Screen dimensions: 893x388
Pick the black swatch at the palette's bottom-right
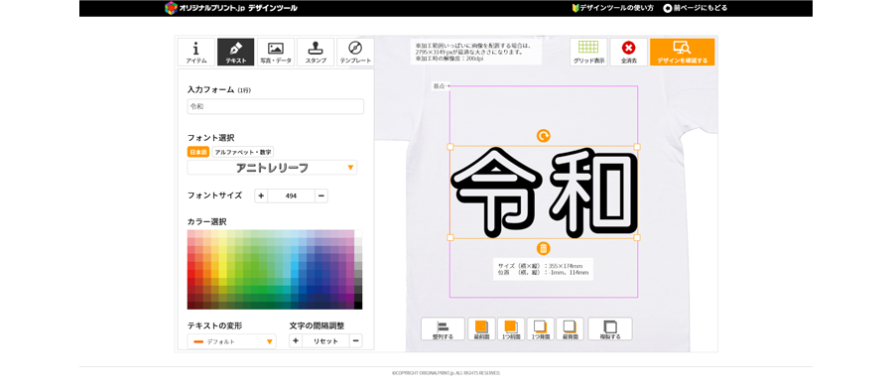358,306
